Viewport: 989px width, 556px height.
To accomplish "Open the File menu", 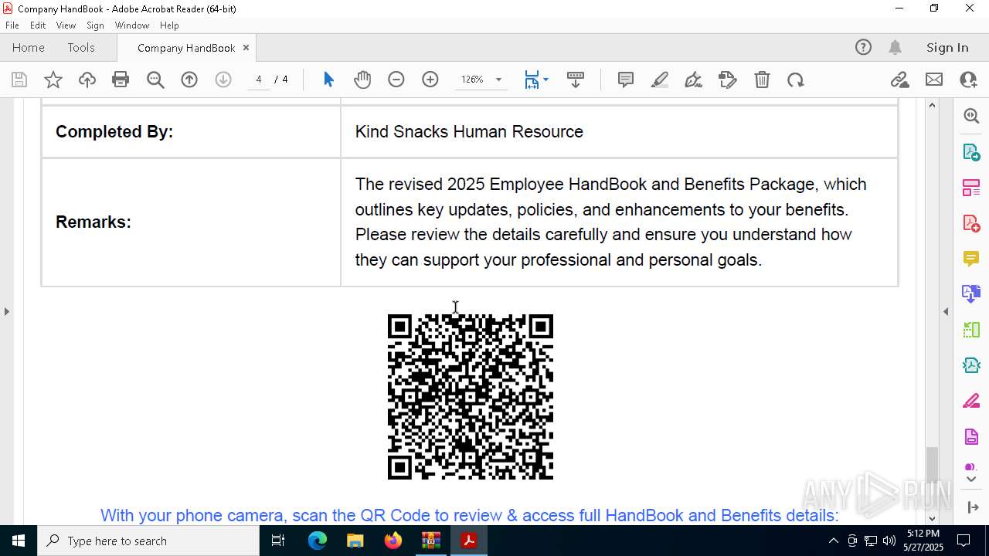I will (x=12, y=25).
